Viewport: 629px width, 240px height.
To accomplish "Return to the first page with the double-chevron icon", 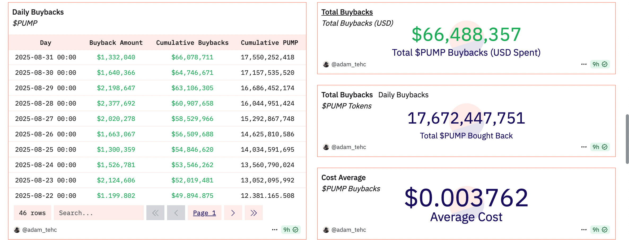I will click(155, 213).
